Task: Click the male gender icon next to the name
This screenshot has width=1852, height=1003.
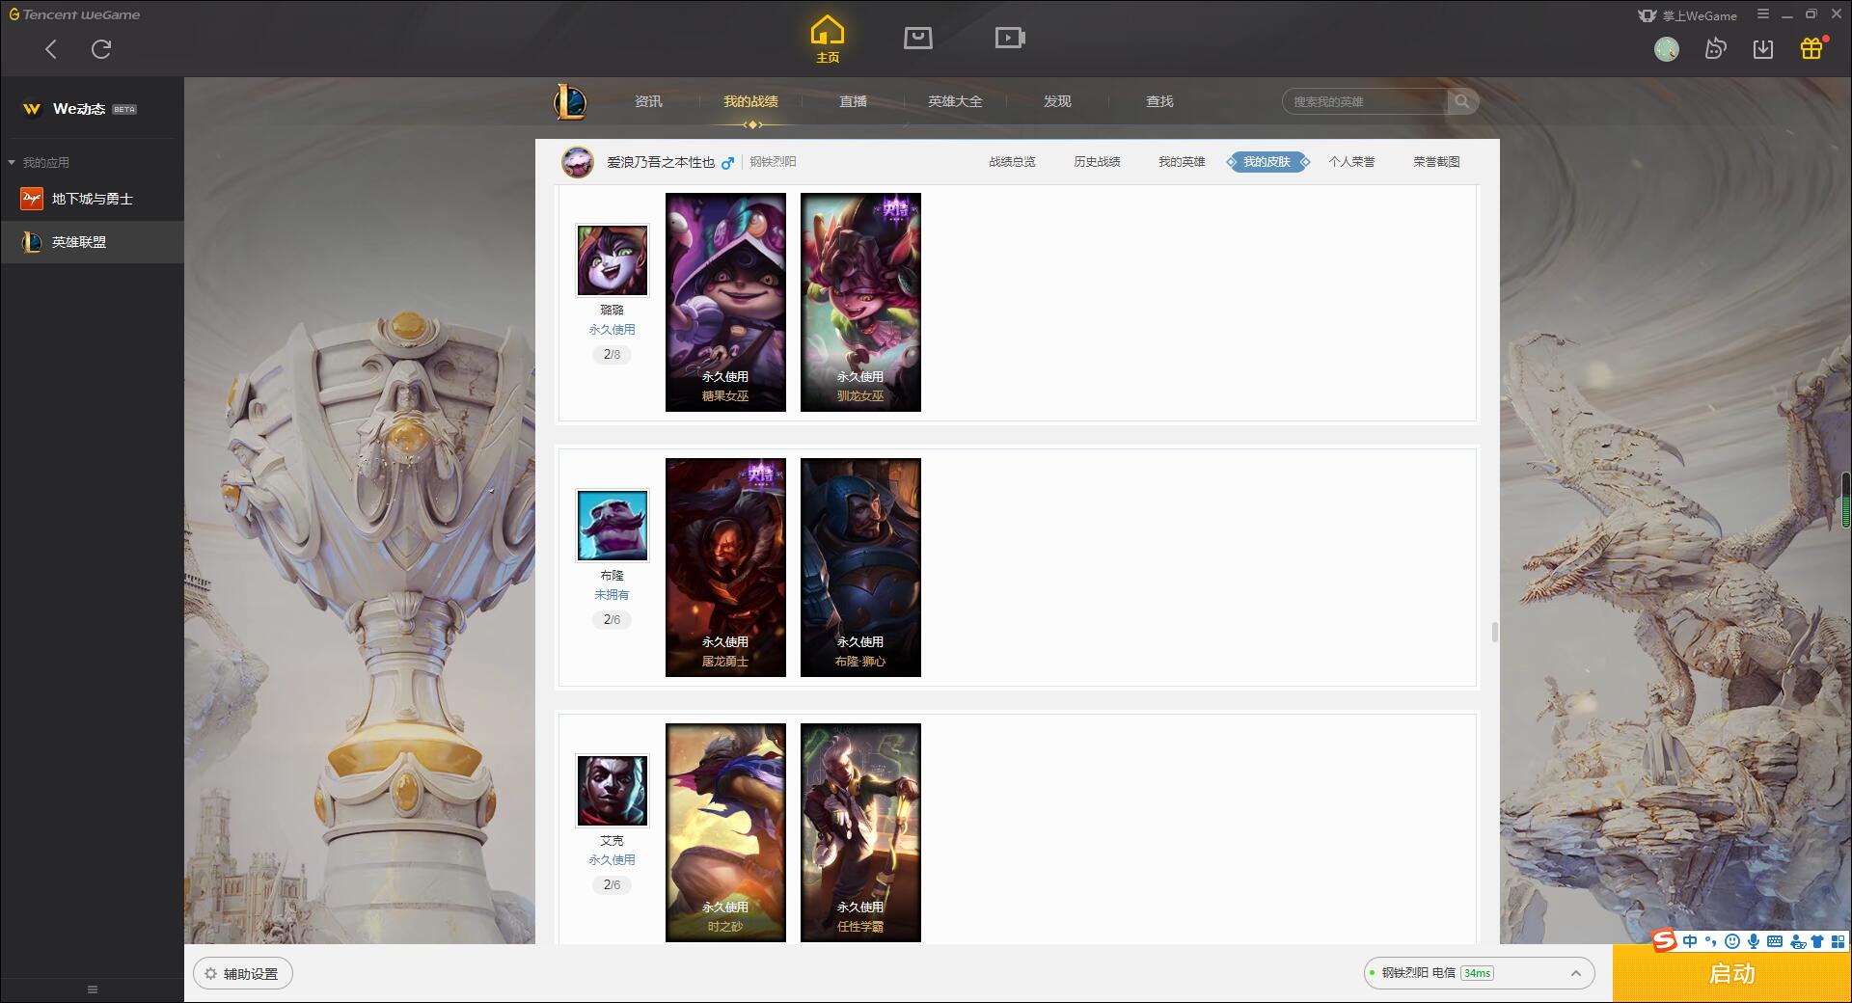Action: pos(728,162)
